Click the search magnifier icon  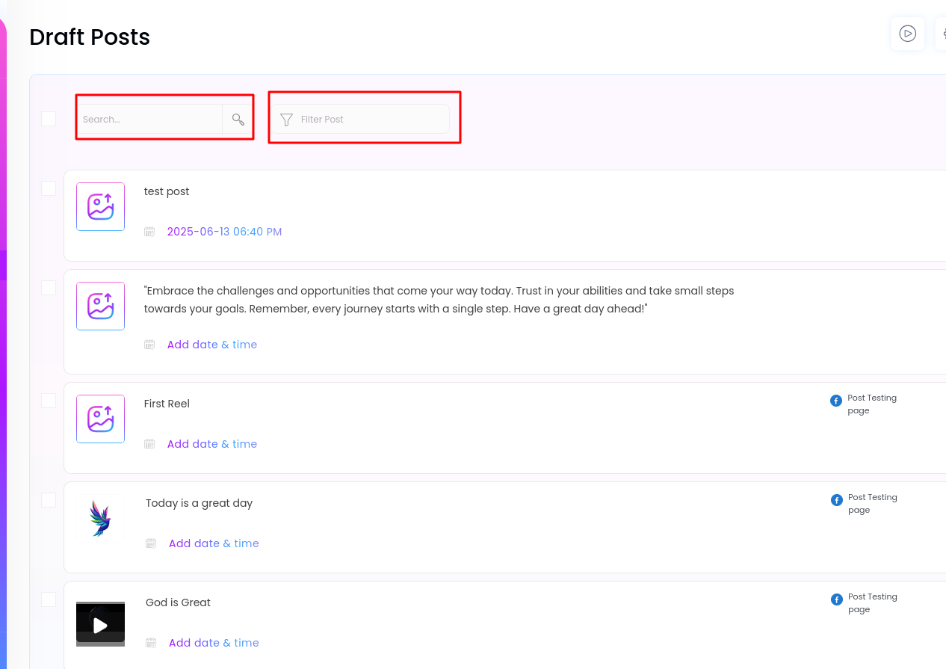(x=238, y=120)
